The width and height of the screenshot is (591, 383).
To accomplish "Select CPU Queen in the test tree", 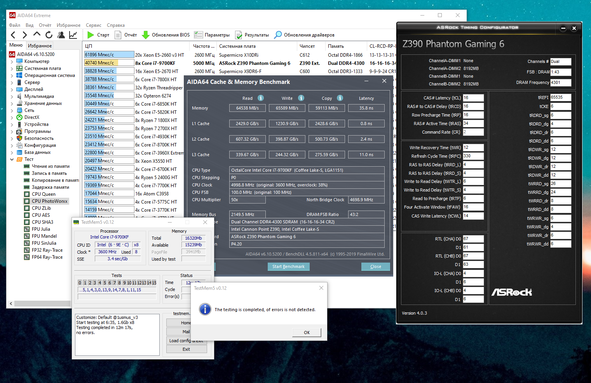I will 44,194.
